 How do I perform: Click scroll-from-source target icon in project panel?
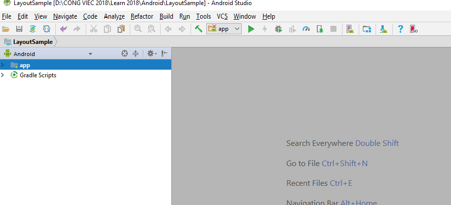pyautogui.click(x=125, y=54)
